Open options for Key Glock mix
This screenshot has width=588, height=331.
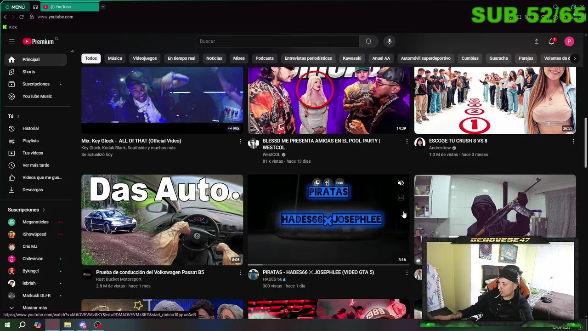(x=240, y=142)
